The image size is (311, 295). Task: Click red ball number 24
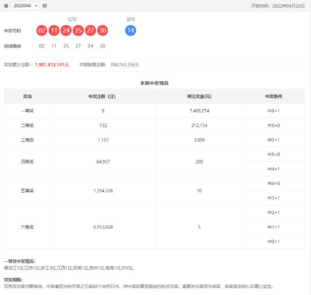tap(66, 31)
